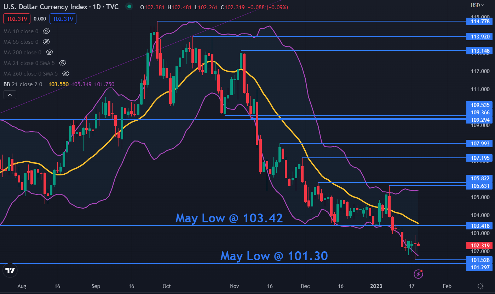Open chart settings gear icon
This screenshot has height=294, width=495.
(x=480, y=286)
